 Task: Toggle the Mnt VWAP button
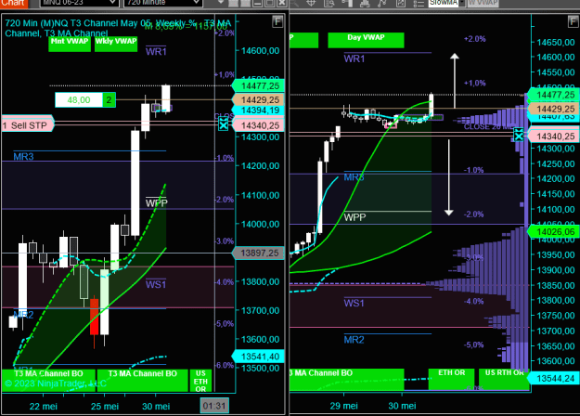70,44
